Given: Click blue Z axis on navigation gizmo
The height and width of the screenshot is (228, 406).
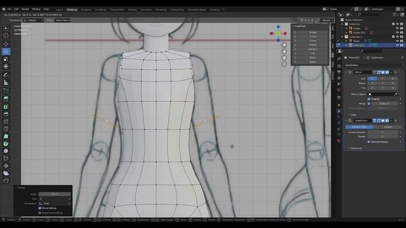Looking at the screenshot, I should 278,27.
